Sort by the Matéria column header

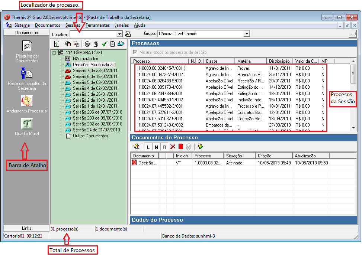click(x=251, y=61)
